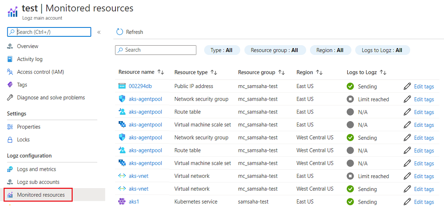Click Edit tags for the aks1 row
This screenshot has width=444, height=212.
424,202
